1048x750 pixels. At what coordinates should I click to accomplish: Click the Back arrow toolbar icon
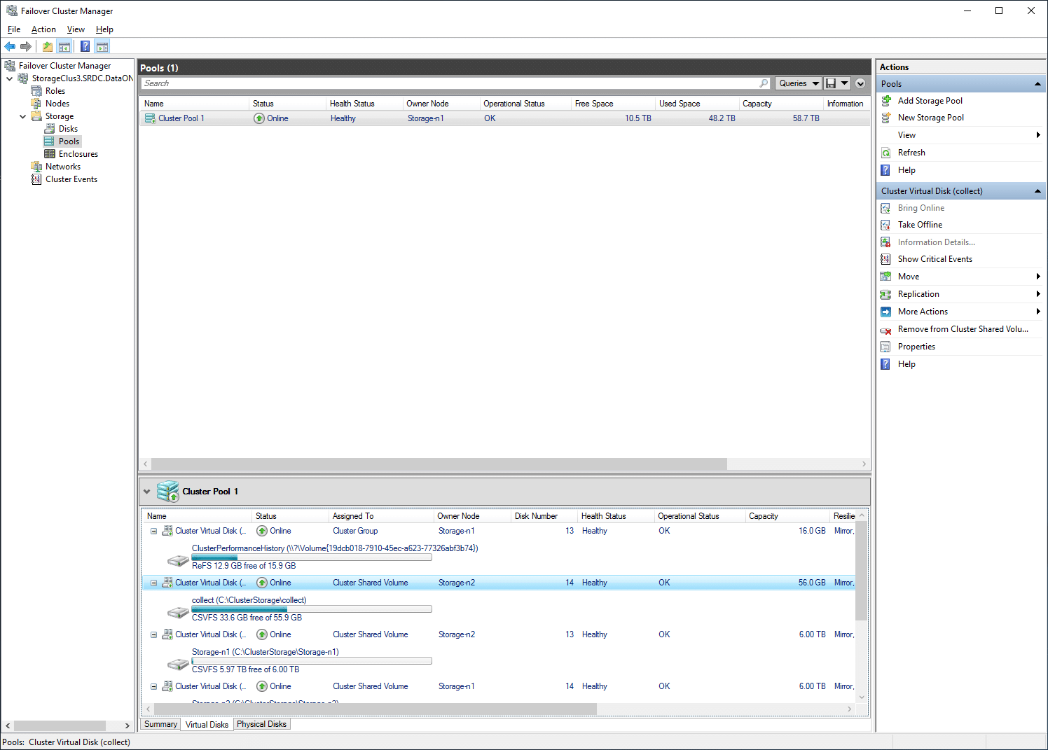(10, 47)
